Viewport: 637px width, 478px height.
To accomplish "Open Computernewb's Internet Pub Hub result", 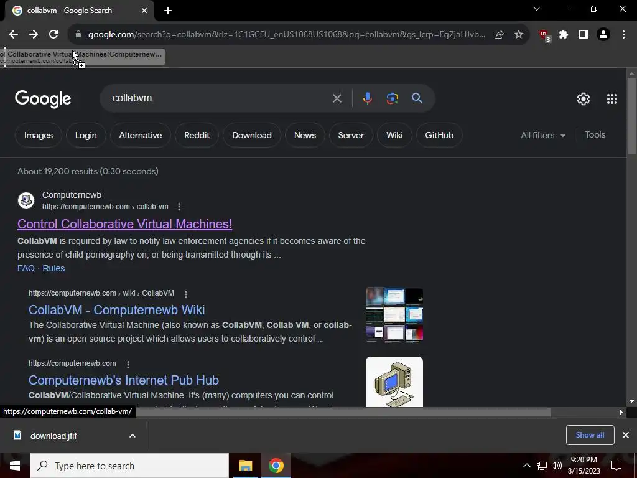I will coord(124,380).
